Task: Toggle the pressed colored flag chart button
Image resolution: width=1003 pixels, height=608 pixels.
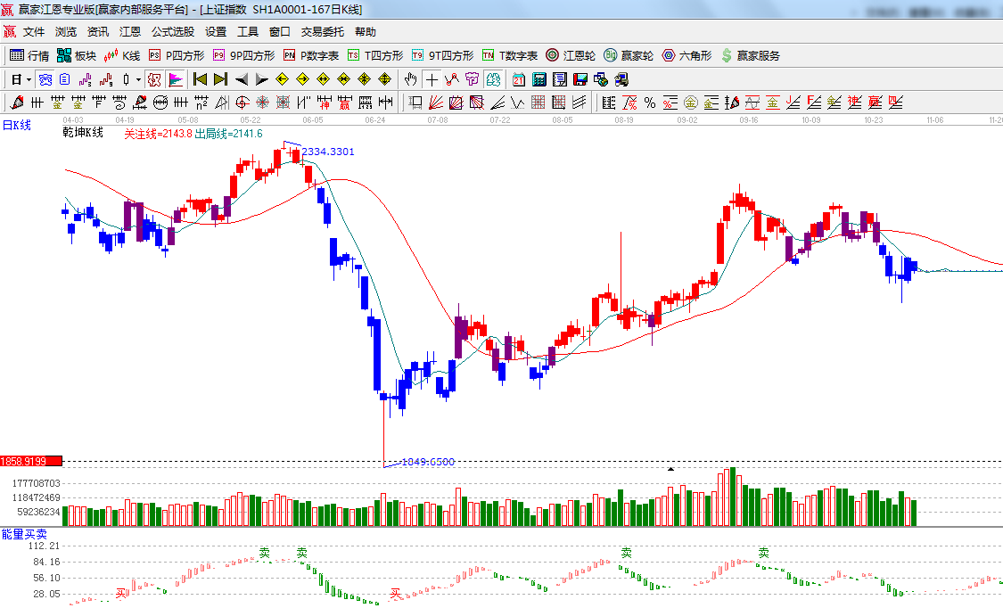Action: [x=175, y=79]
